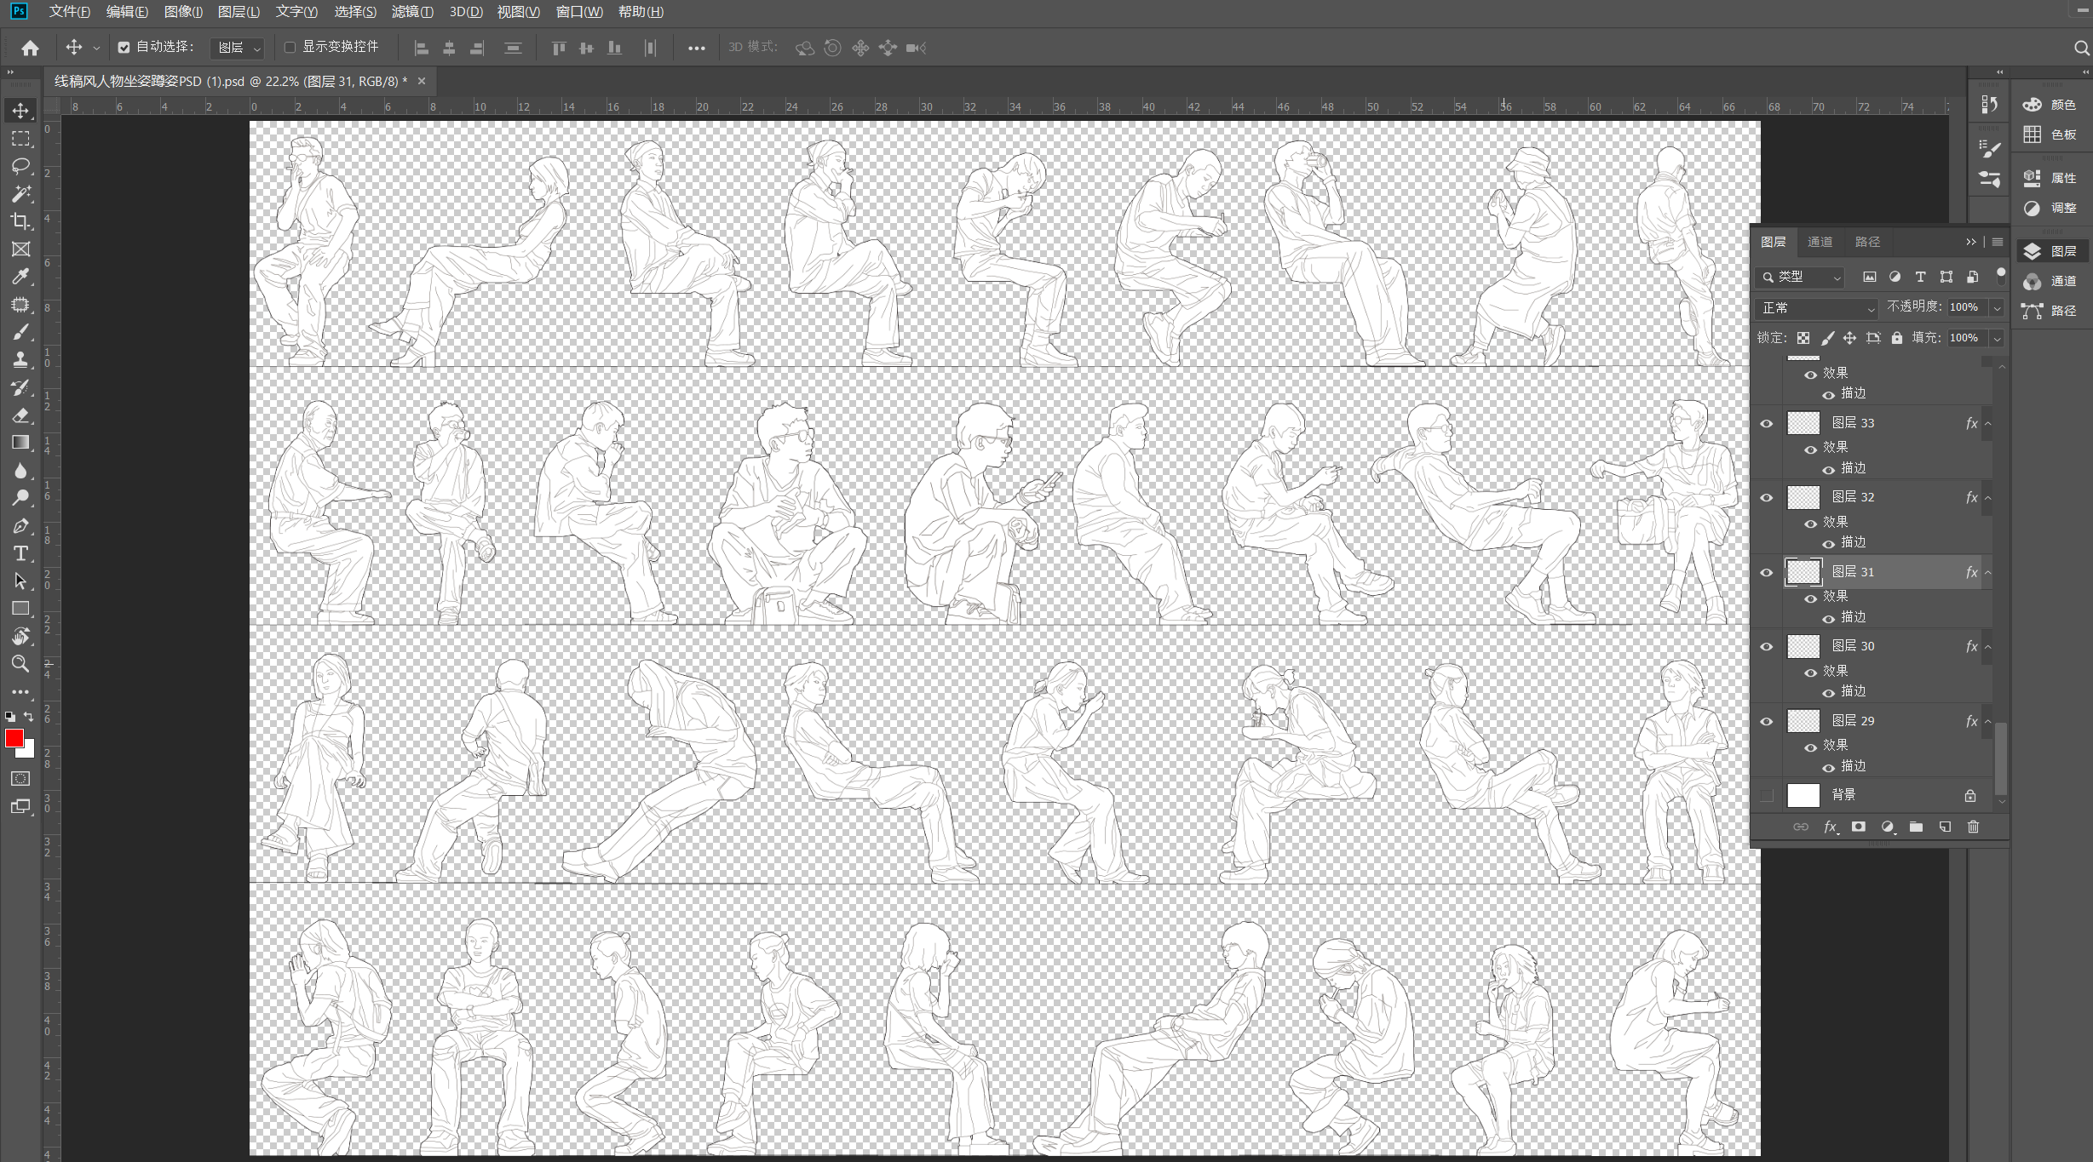Click the Home button in options bar
2093x1162 pixels.
[30, 48]
